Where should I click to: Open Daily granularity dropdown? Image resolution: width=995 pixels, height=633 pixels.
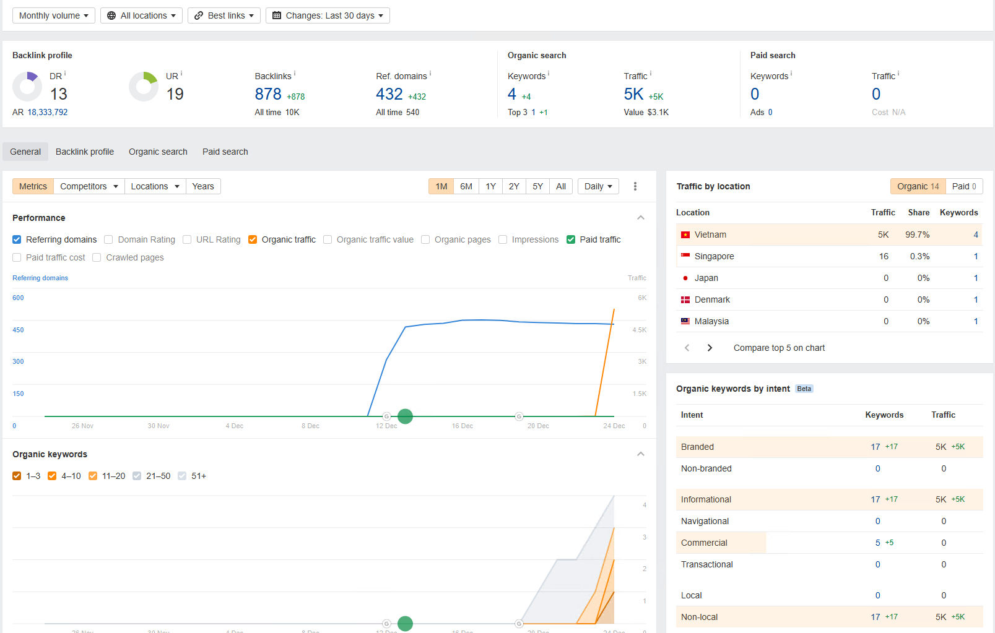(x=598, y=186)
